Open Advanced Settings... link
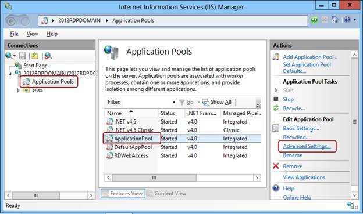363x214 pixels. (307, 146)
